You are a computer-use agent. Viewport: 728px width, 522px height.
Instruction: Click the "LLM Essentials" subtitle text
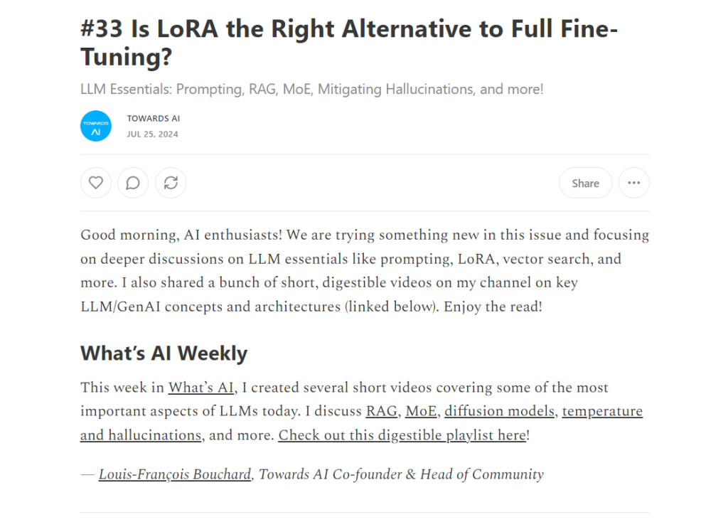point(311,90)
